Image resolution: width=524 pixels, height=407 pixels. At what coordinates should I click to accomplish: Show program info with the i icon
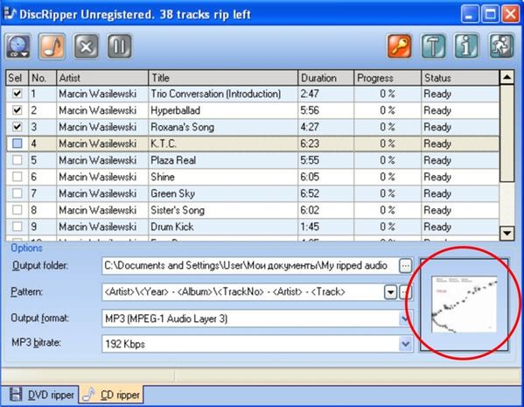tap(467, 46)
